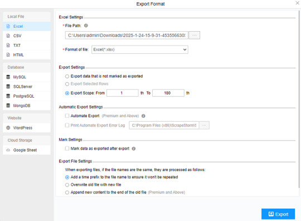Browse for the file path with ellipsis button
This screenshot has width=301, height=221.
click(x=195, y=35)
